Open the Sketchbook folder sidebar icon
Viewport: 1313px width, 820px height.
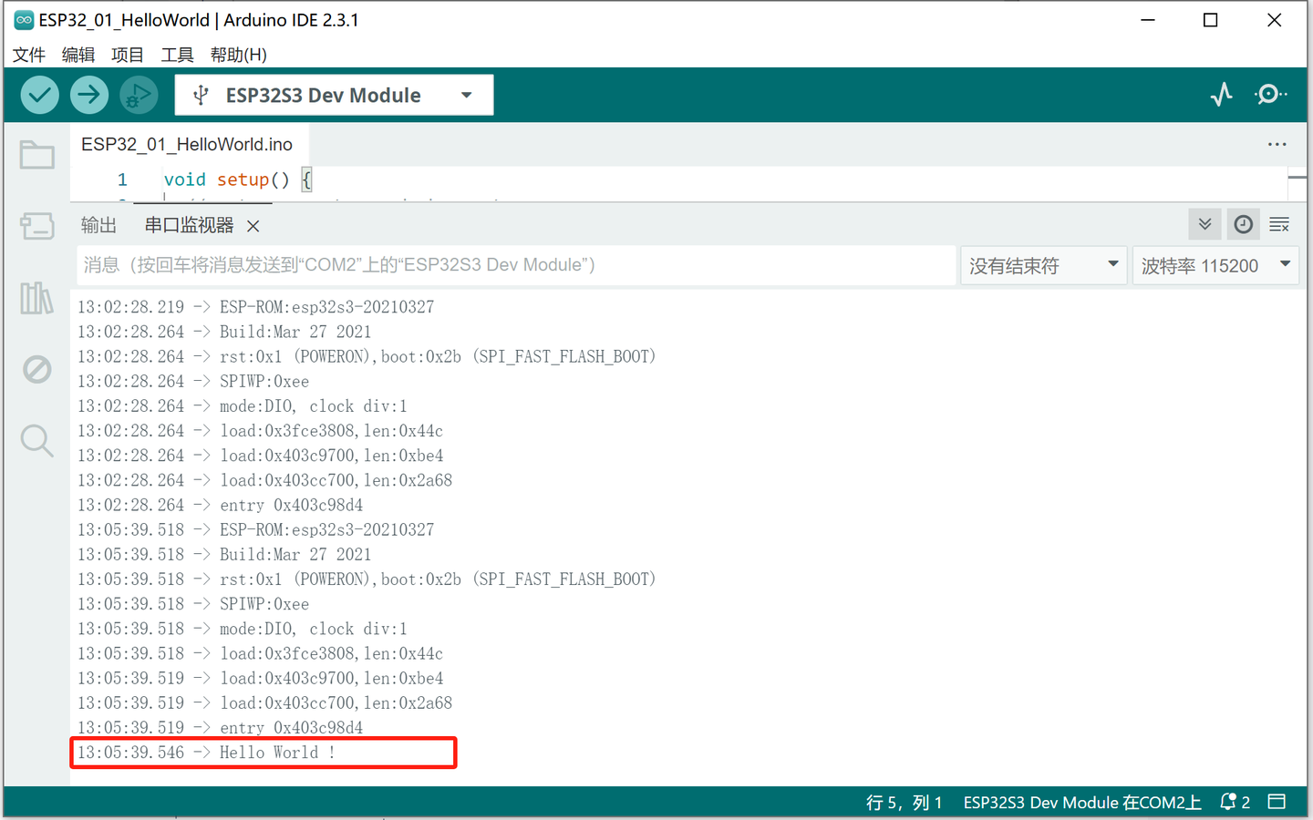pos(36,155)
